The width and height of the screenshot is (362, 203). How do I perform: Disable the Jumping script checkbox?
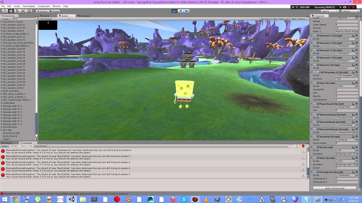coord(318,137)
